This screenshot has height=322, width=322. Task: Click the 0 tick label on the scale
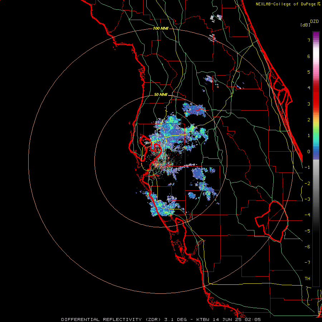[309, 152]
